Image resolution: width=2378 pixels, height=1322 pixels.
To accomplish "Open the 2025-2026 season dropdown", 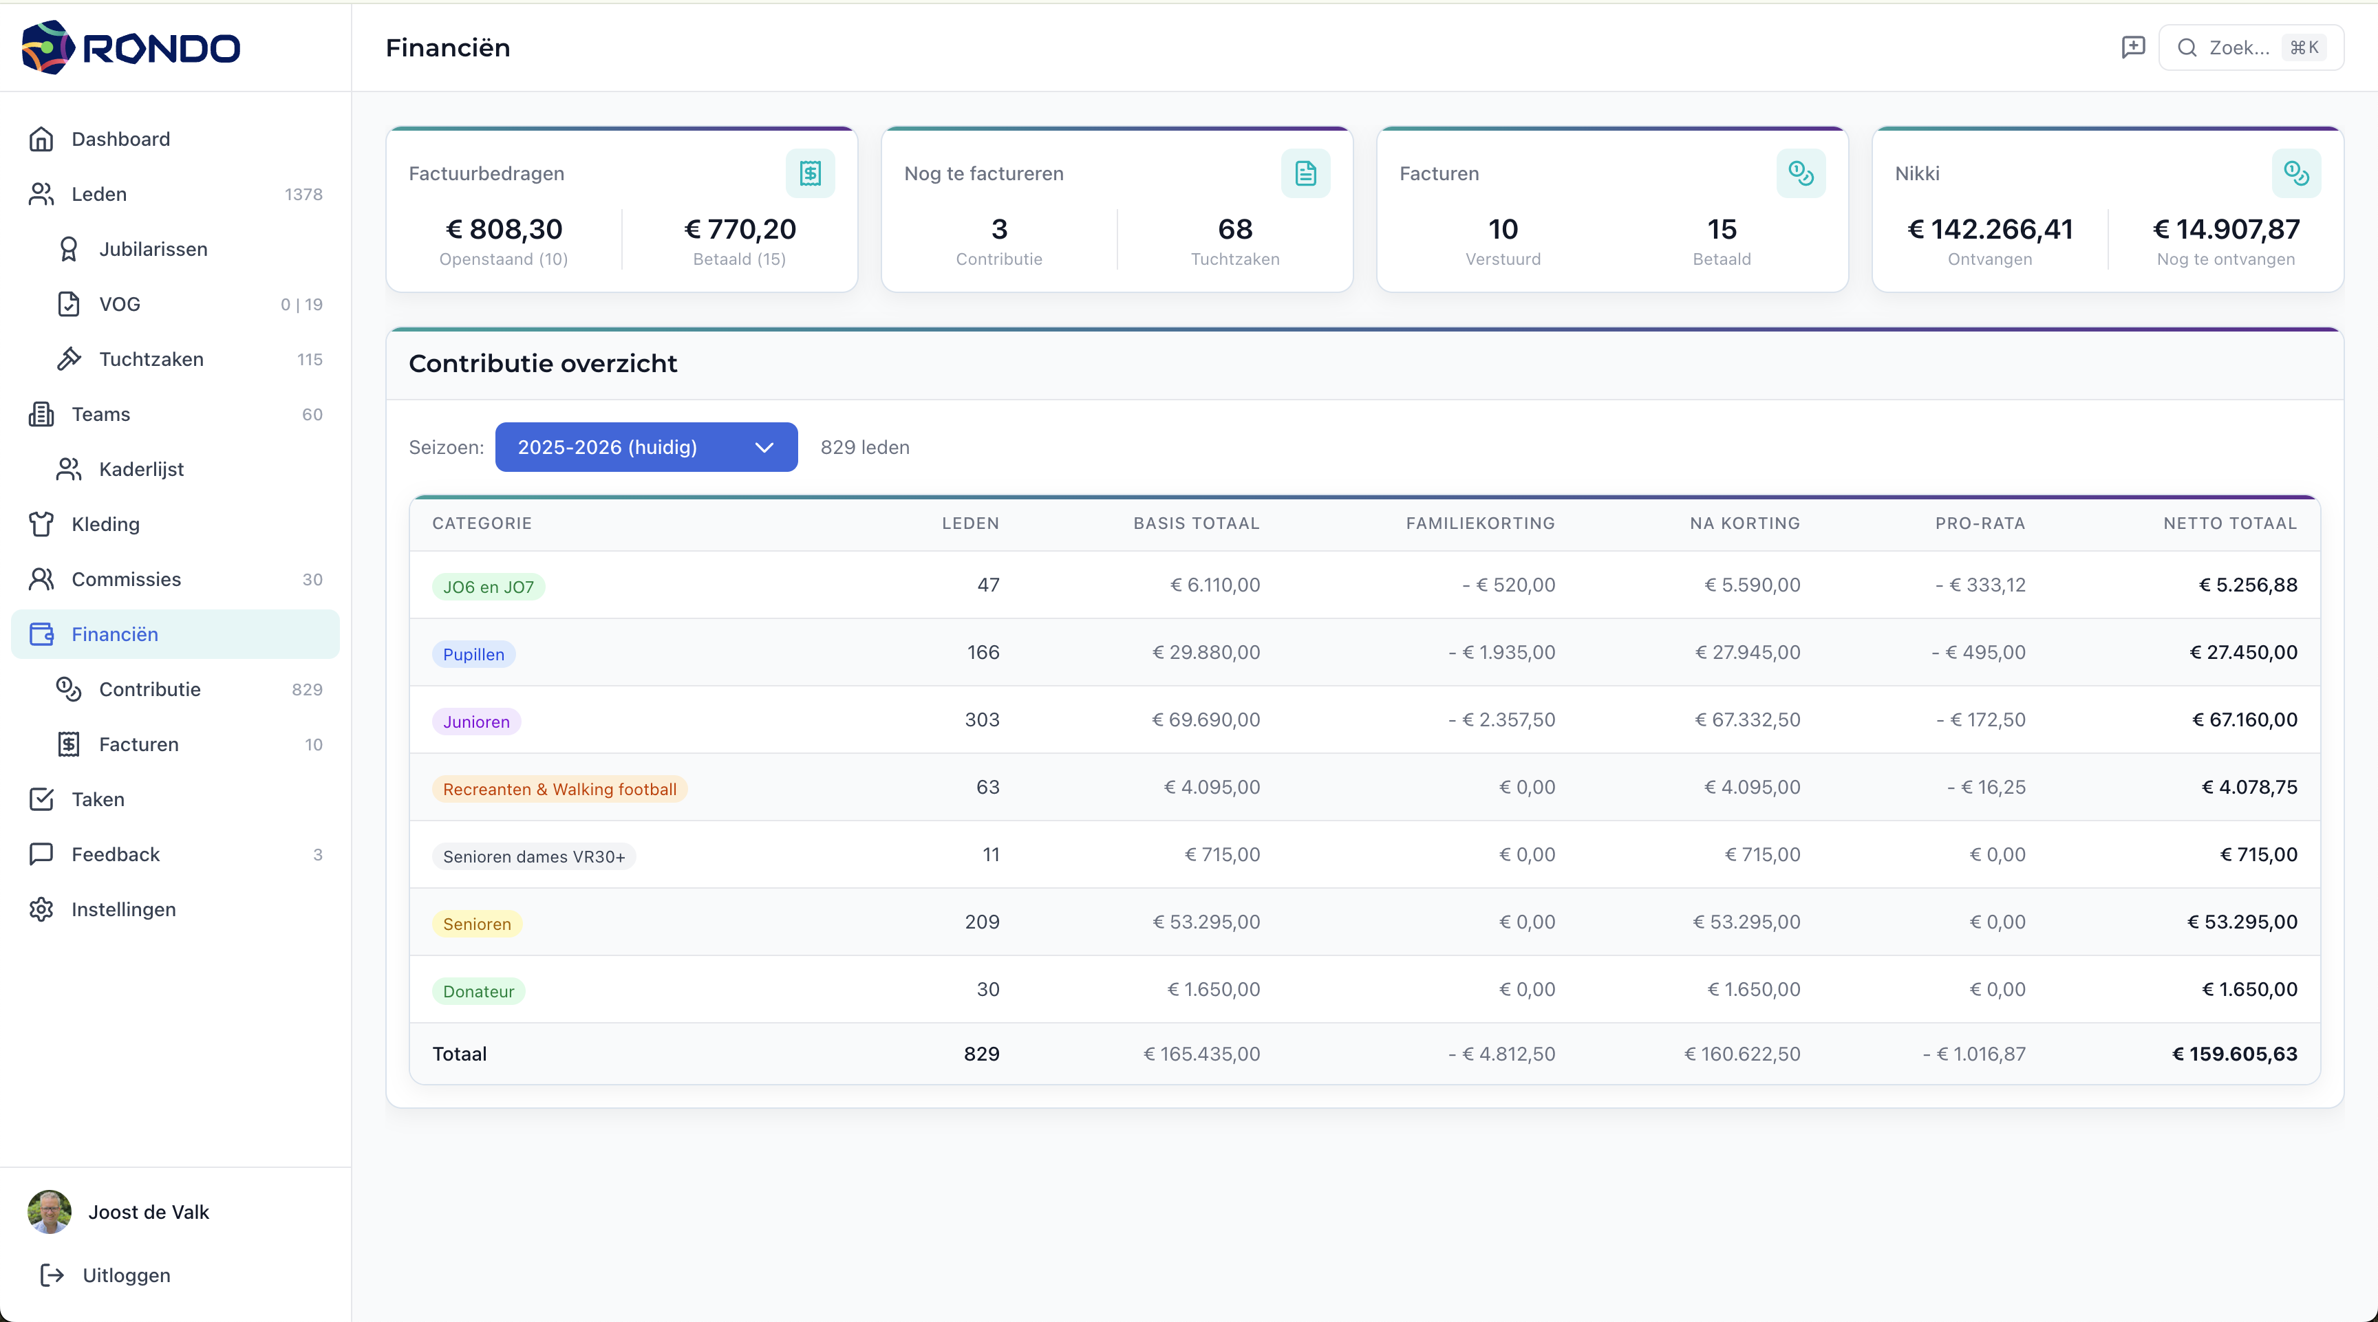I will click(x=645, y=446).
